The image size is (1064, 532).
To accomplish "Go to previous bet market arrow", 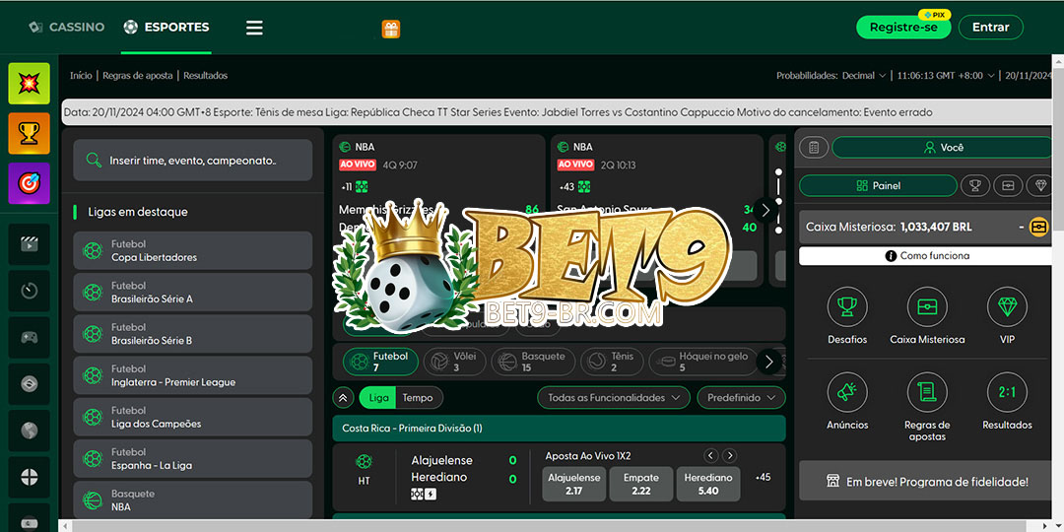I will point(710,456).
